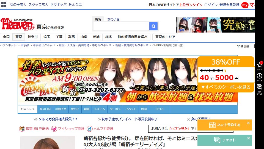Focus the shop name search field
264x149 pixels.
121,26
